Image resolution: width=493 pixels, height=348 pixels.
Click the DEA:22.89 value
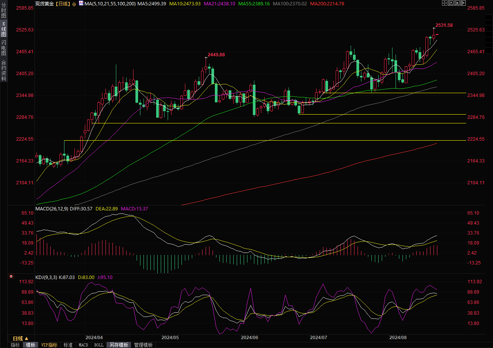[107, 209]
